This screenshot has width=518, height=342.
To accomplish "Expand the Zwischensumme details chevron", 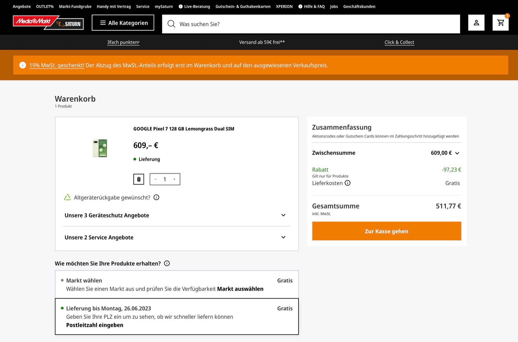I will (457, 153).
